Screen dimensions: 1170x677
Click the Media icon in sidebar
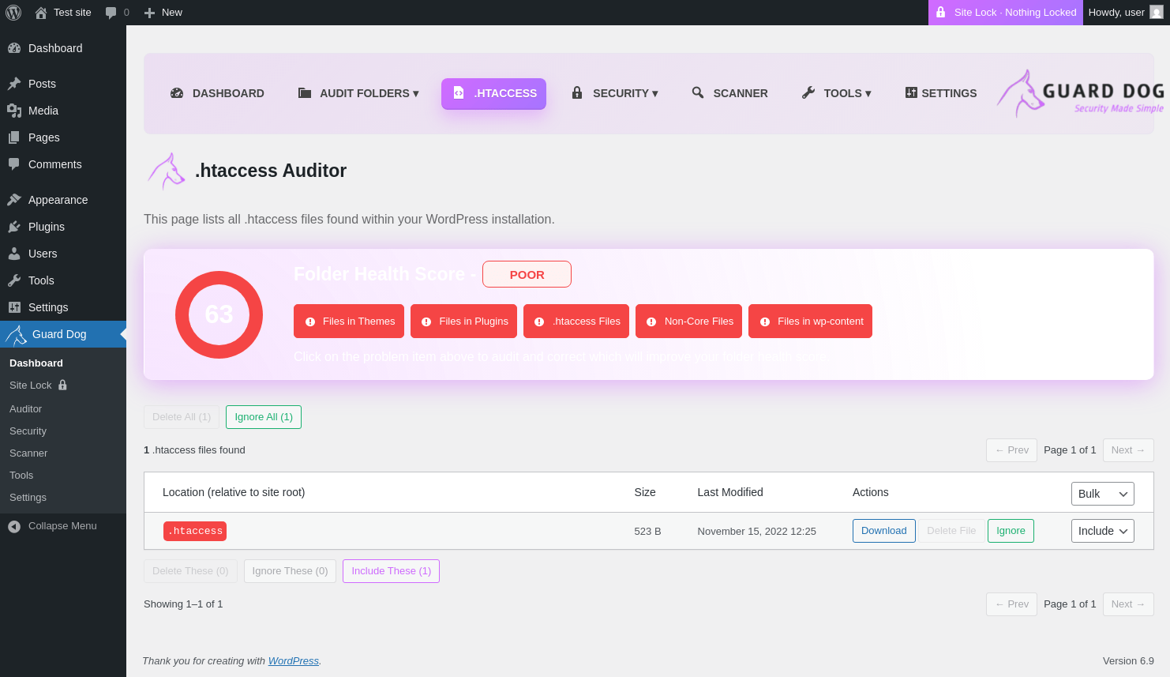(14, 111)
